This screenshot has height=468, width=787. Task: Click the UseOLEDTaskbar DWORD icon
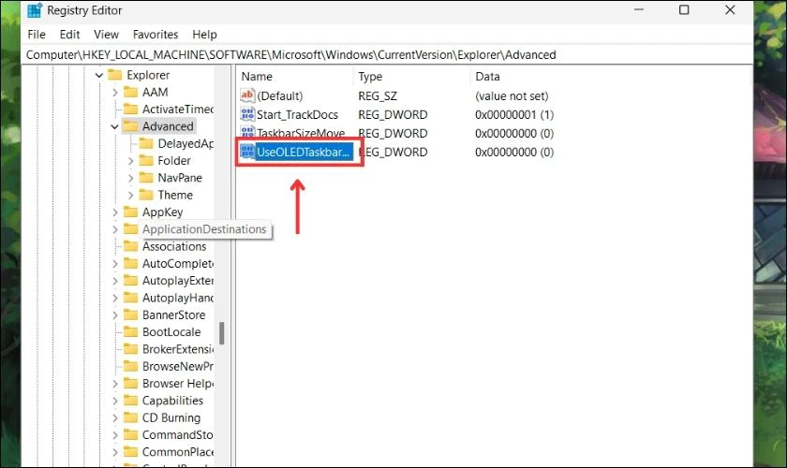pos(247,152)
